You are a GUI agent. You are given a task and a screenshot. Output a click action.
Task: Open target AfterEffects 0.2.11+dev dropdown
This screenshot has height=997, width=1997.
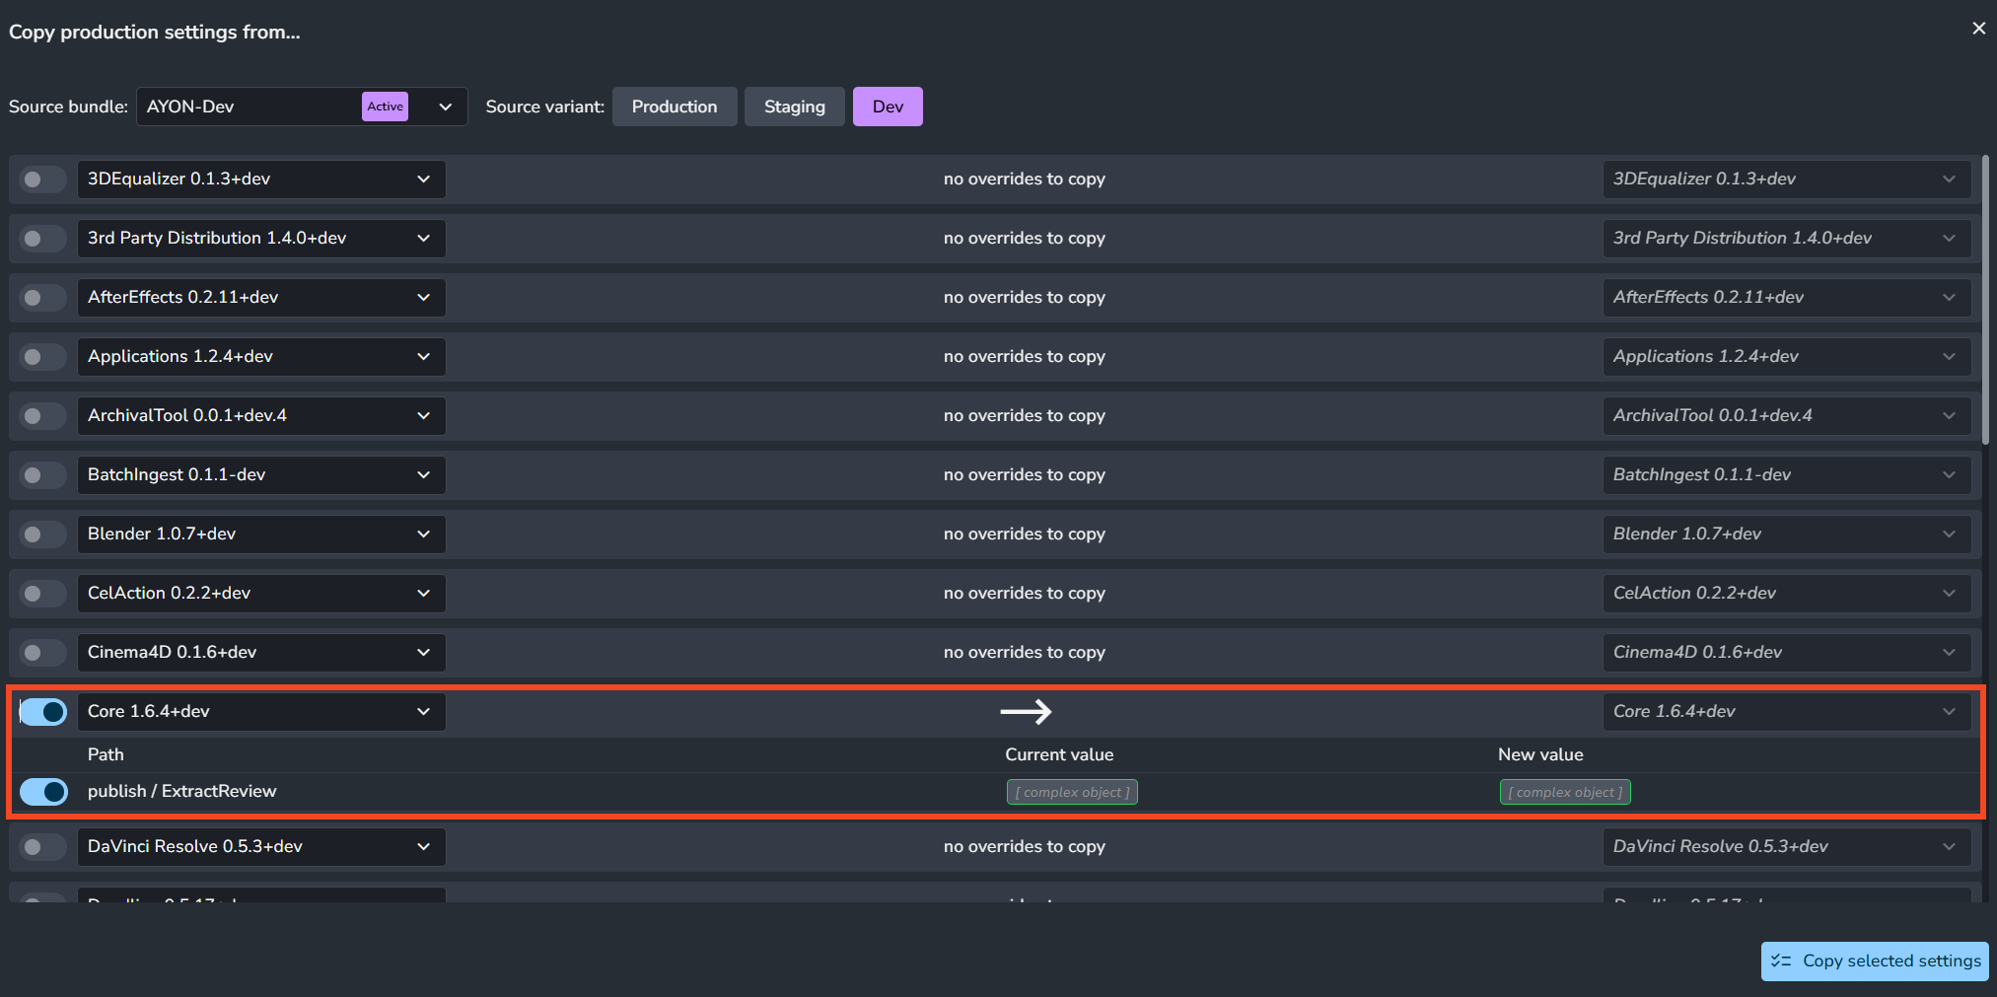click(x=1787, y=298)
